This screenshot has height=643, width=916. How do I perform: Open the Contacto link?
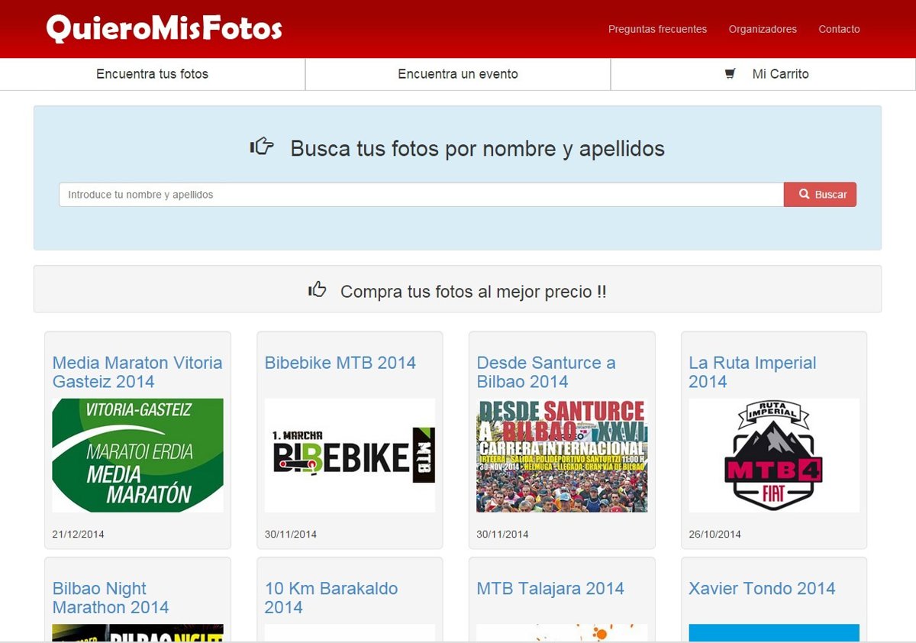(x=839, y=29)
